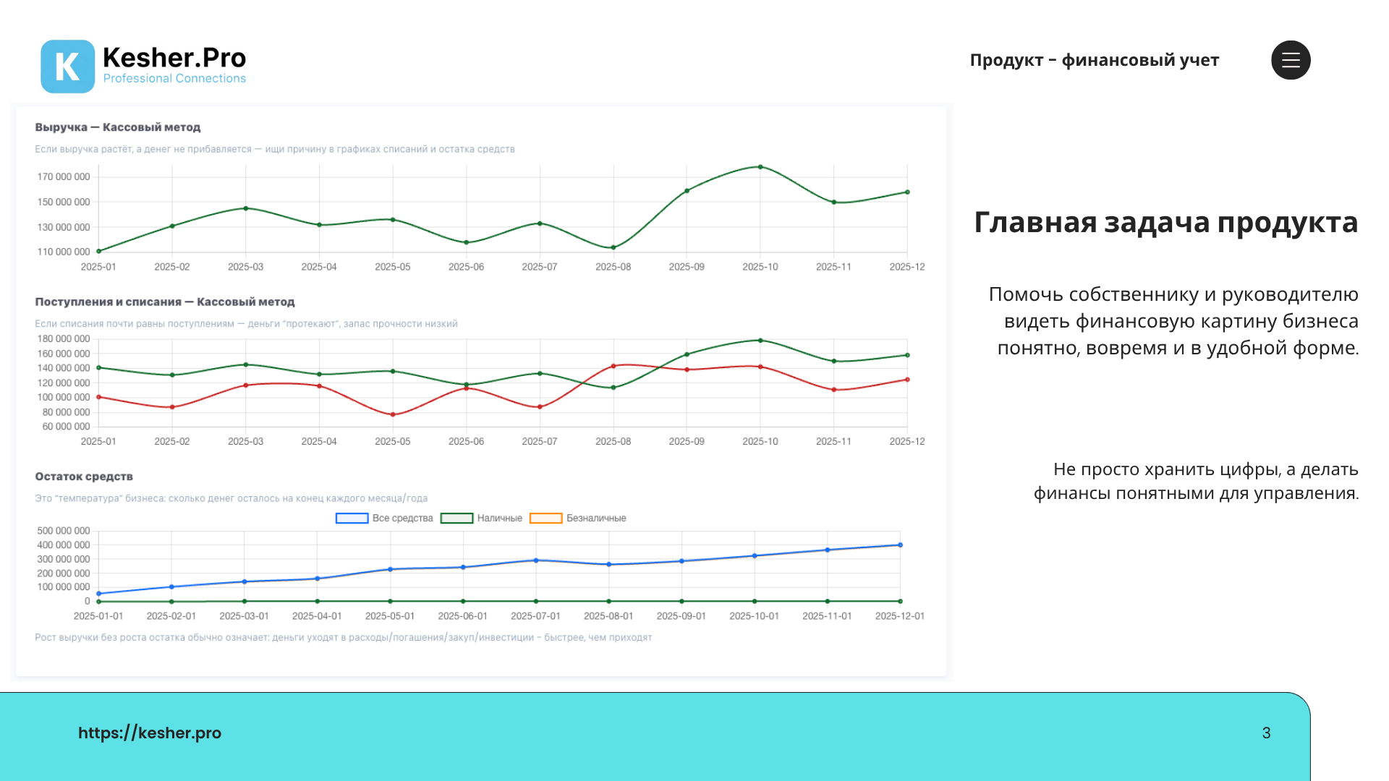The width and height of the screenshot is (1389, 781).
Task: Click the hint text 'Рост выручки без роста остатка'
Action: coord(344,638)
